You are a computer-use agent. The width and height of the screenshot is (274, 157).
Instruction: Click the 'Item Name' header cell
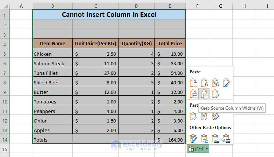coord(52,43)
